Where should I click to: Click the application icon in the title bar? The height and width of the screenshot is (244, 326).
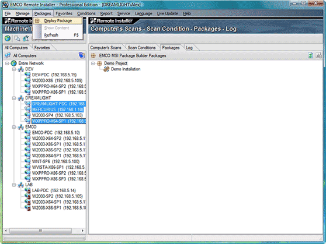point(6,4)
